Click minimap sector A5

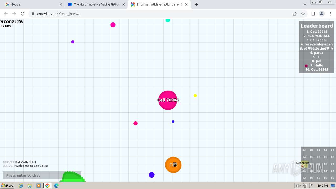pyautogui.click(x=304, y=178)
